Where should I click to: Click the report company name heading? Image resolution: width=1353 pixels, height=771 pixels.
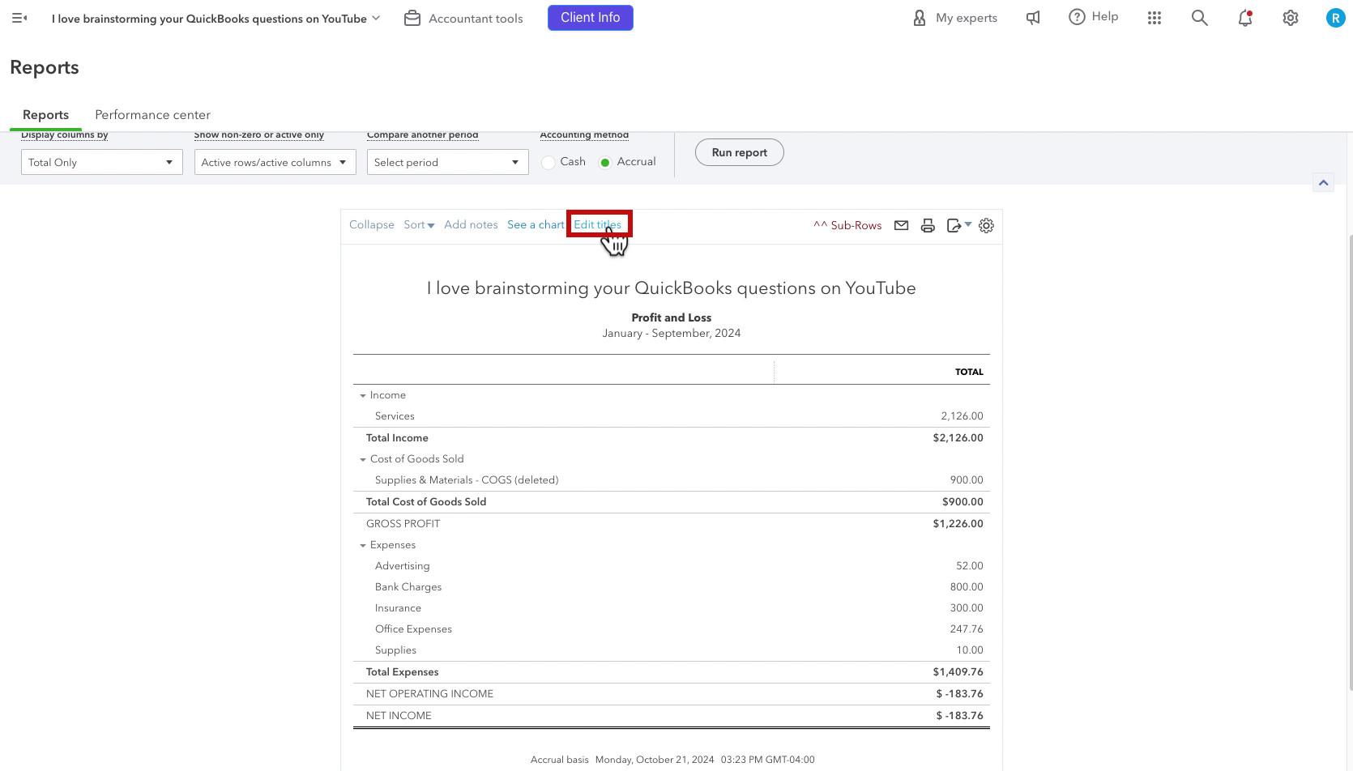pyautogui.click(x=672, y=288)
